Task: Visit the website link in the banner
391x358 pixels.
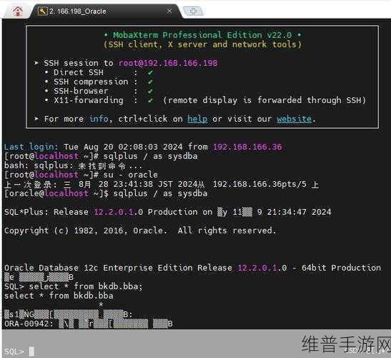Action: [x=294, y=119]
